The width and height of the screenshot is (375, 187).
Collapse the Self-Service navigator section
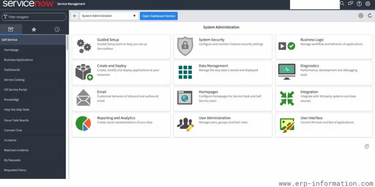[x=10, y=40]
